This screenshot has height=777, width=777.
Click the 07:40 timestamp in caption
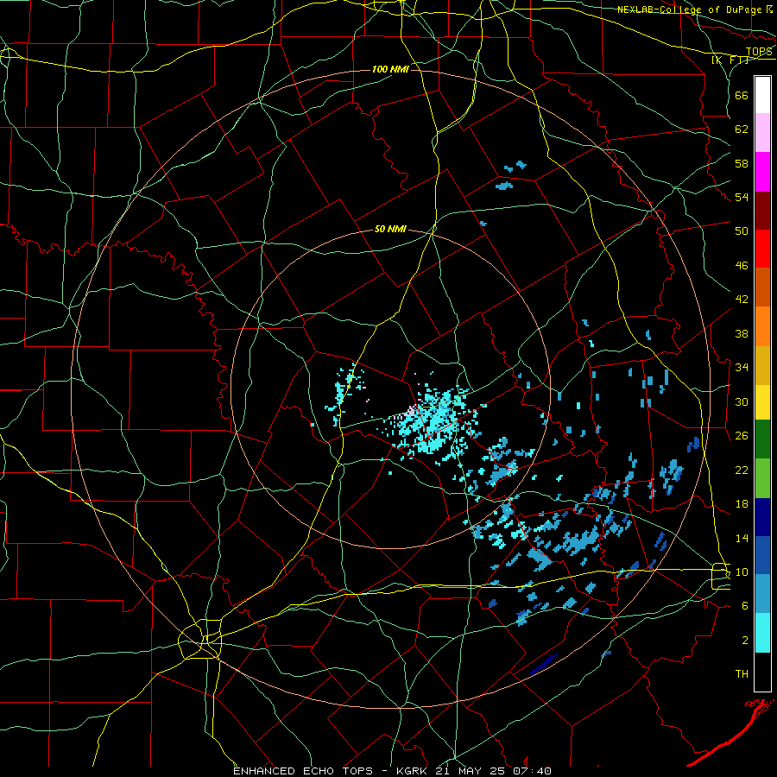pyautogui.click(x=532, y=771)
